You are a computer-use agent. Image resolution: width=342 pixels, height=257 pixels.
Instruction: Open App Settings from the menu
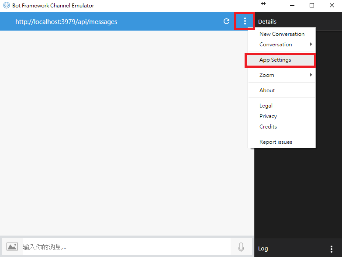282,60
